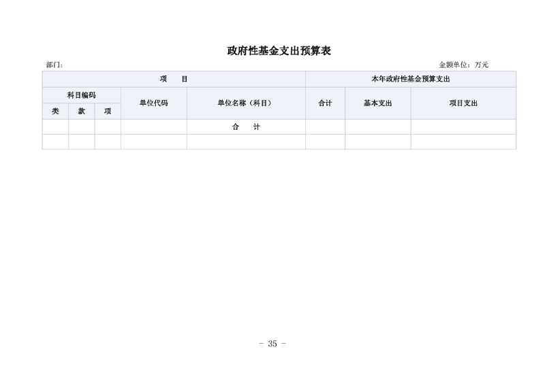
Task: Click the title 政府性基金支出预算表
Action: pyautogui.click(x=279, y=51)
